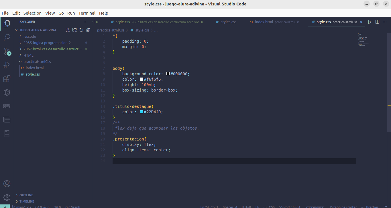Click practicaHtmlCss in the breadcrumb
Screen dimensions: 391x208
tap(111, 30)
